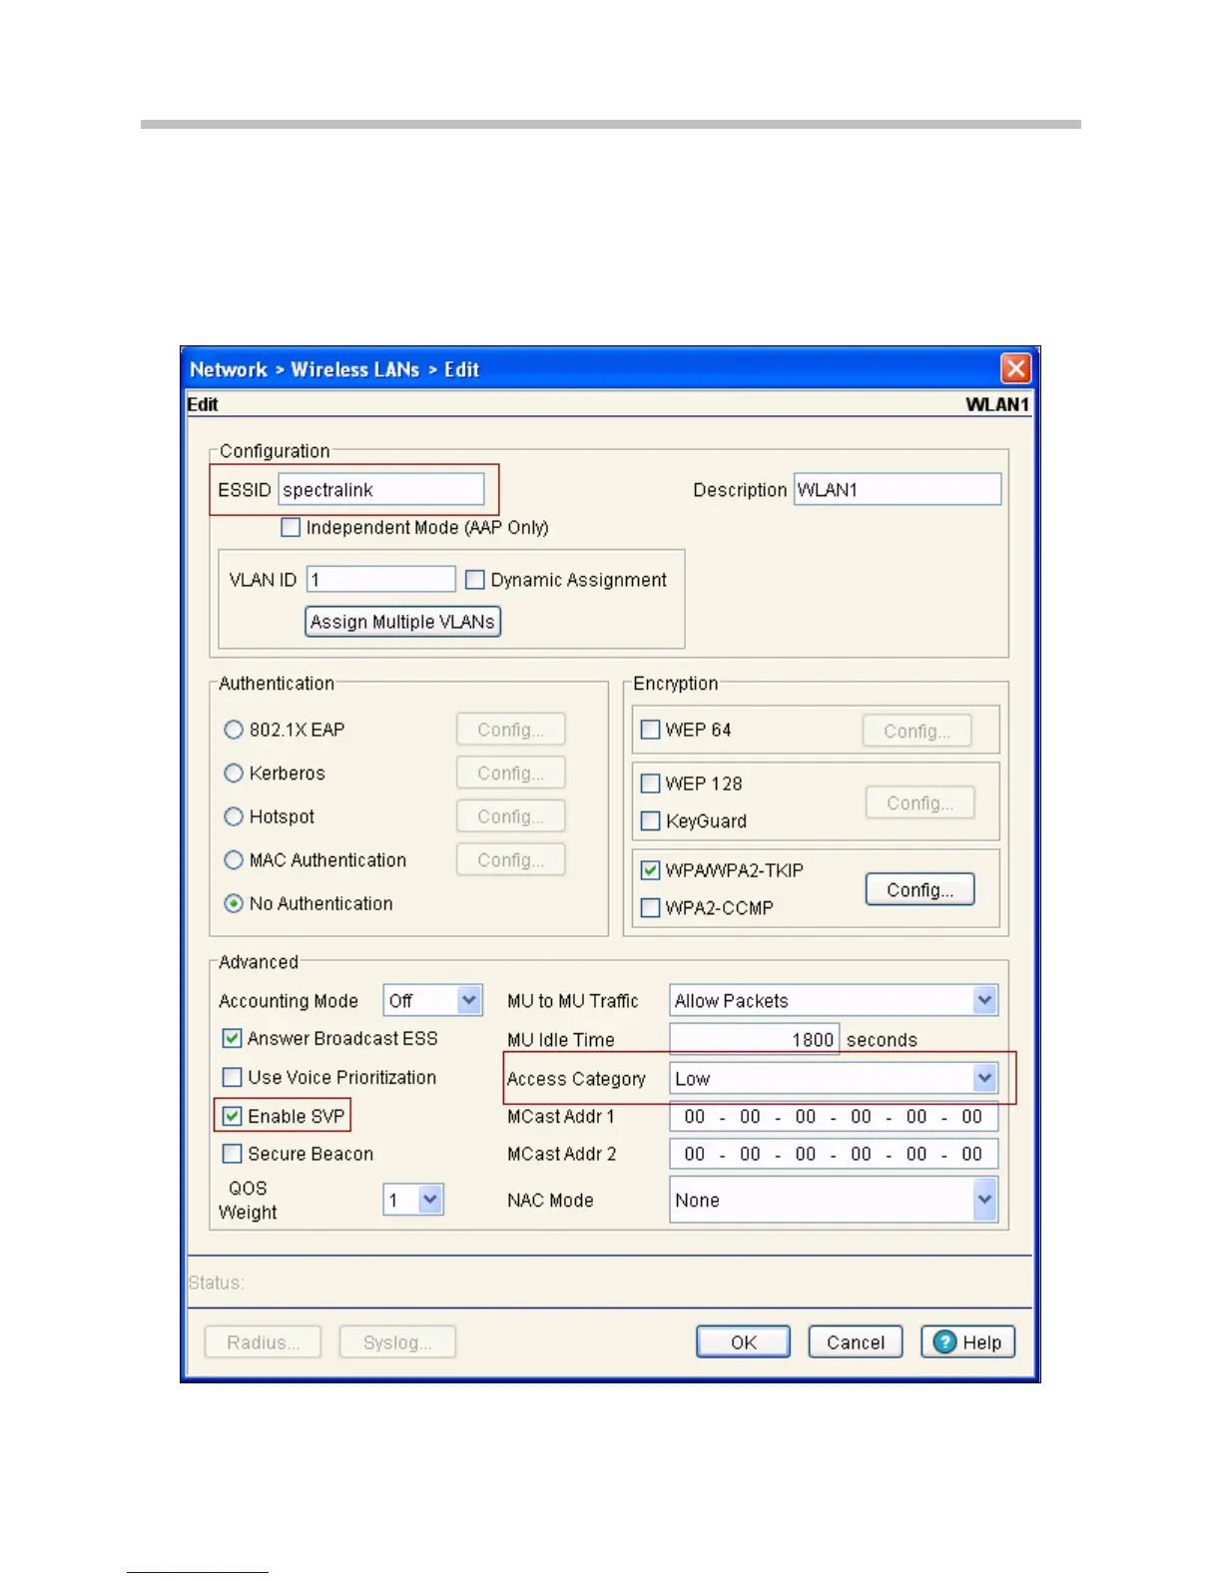Open Help with the question icon
The image size is (1222, 1581).
point(967,1341)
